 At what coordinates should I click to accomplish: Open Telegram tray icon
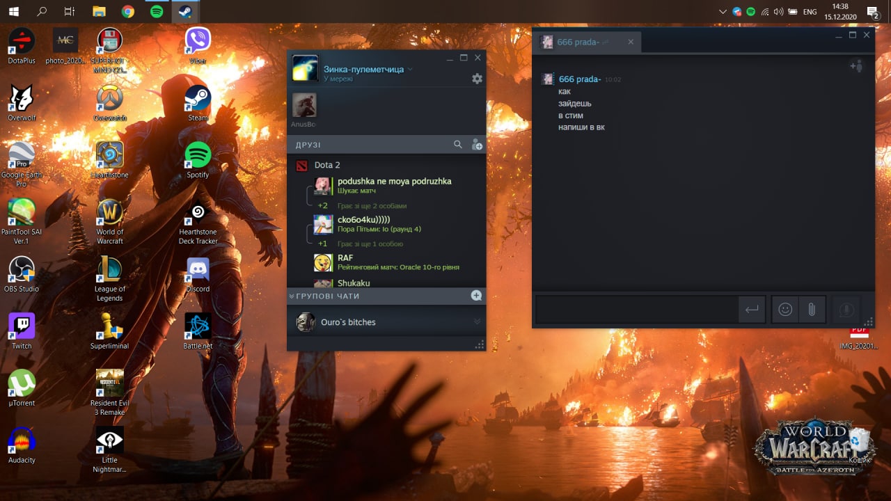pyautogui.click(x=736, y=12)
